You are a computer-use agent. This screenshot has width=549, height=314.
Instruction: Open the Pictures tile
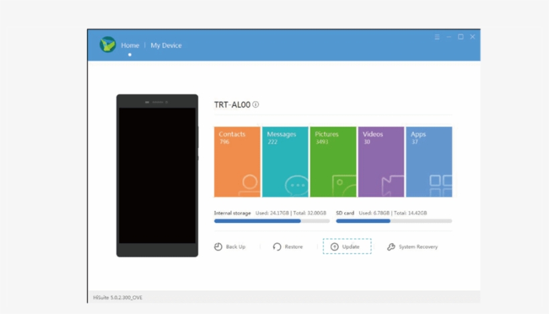[333, 162]
